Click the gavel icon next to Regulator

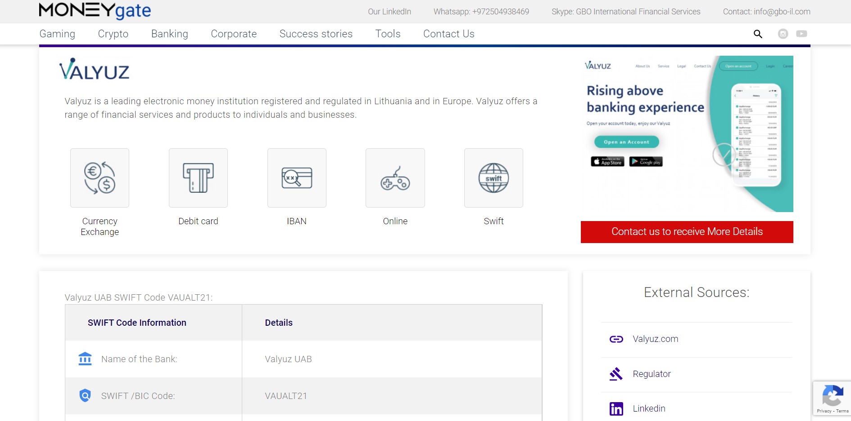pos(616,374)
